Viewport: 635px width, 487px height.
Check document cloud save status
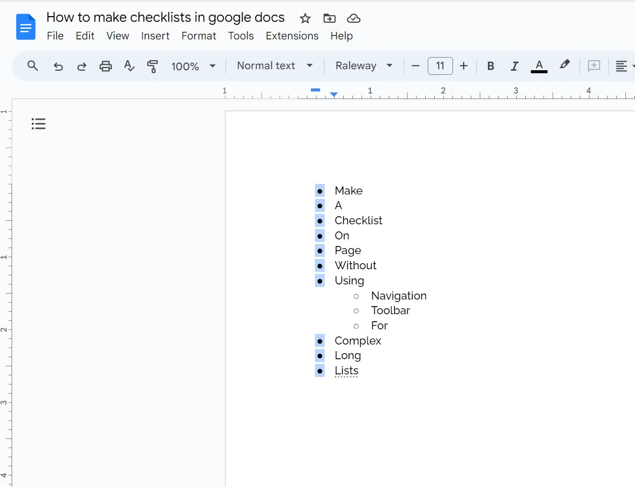point(353,18)
